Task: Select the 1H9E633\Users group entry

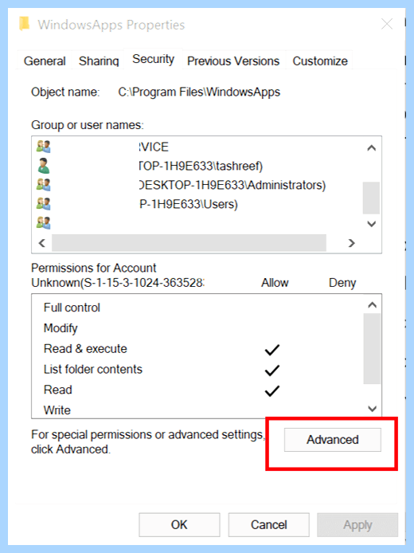Action: click(x=189, y=204)
